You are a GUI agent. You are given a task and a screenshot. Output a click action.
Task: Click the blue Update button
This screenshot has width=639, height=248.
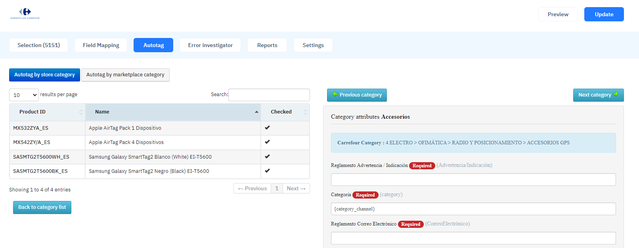click(x=604, y=14)
